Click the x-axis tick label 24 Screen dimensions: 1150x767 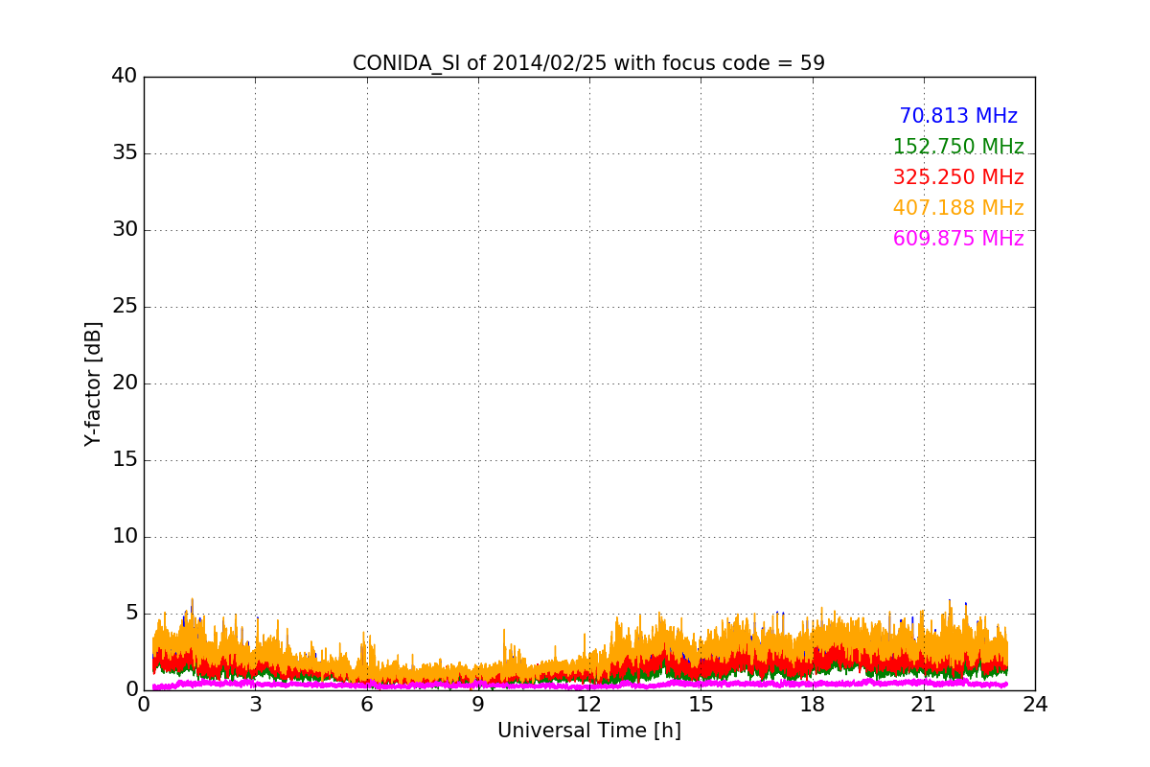tap(1035, 705)
